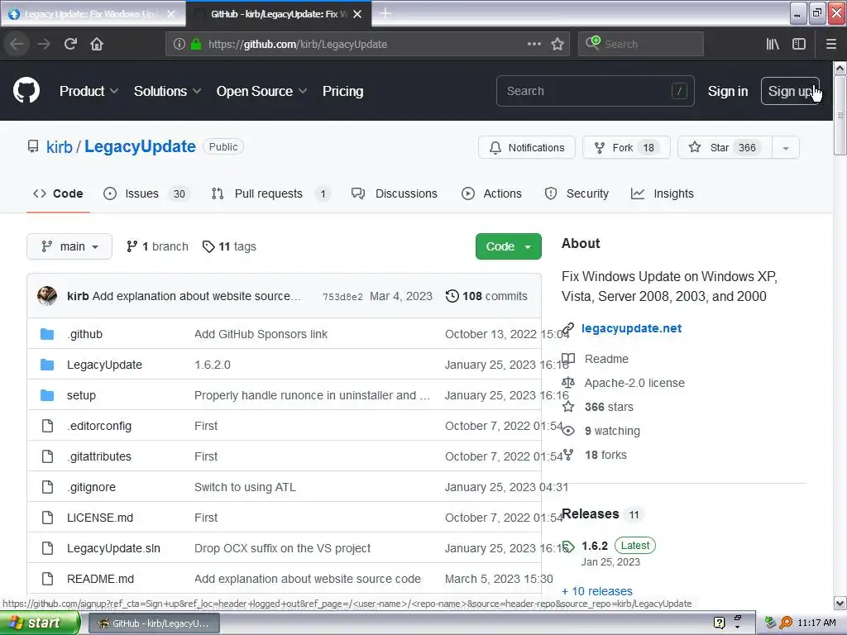The image size is (847, 635).
Task: Click the link icon beside legacyupdate.net
Action: tap(567, 328)
